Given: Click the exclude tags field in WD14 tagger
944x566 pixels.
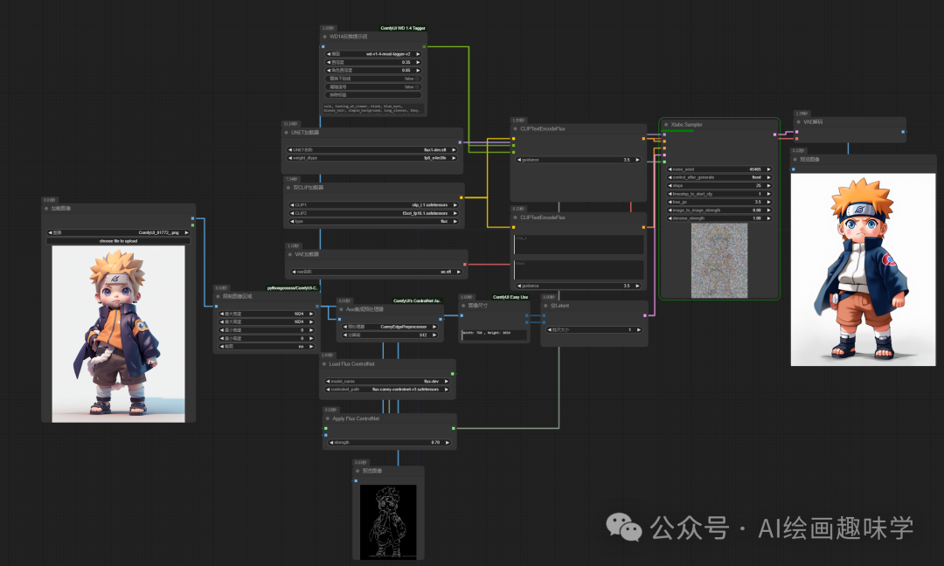Looking at the screenshot, I should 373,94.
